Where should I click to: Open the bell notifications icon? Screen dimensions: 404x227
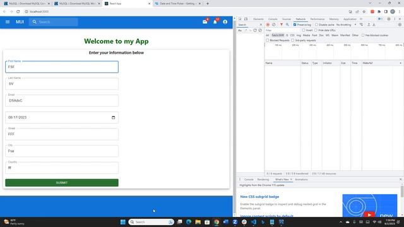click(215, 22)
